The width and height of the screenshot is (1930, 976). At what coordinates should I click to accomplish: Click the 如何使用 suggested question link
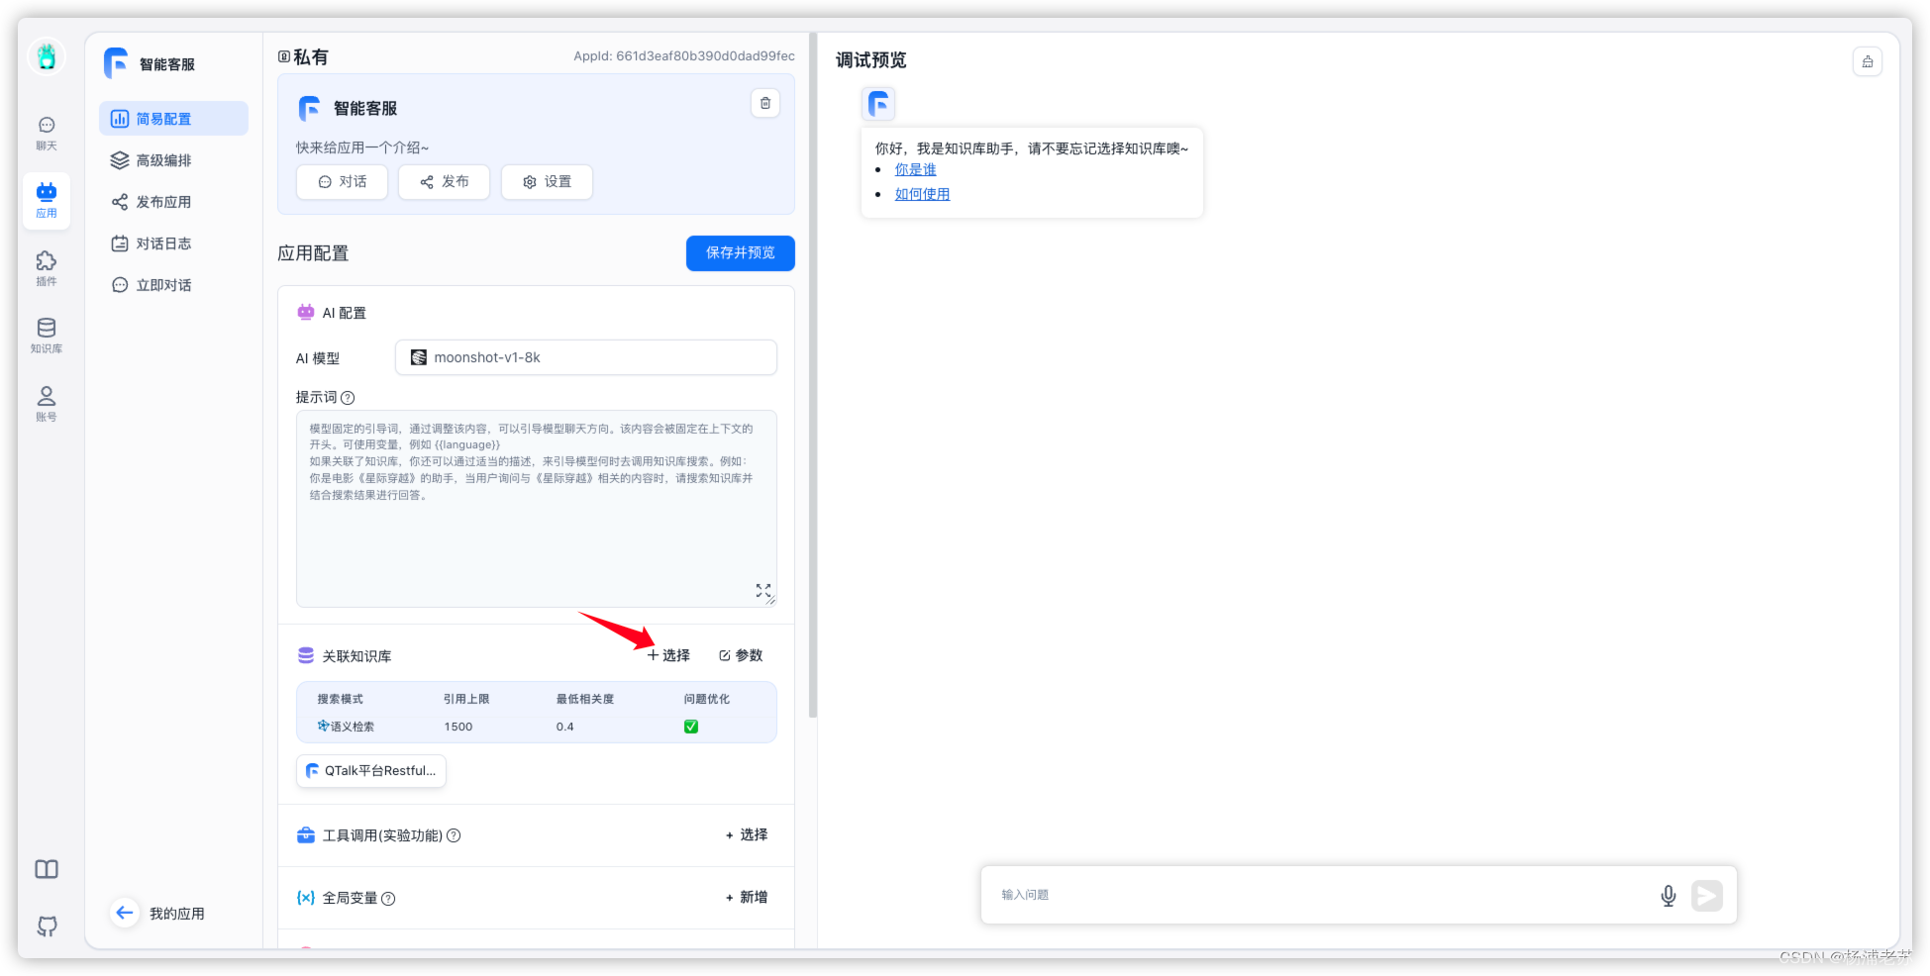point(923,195)
